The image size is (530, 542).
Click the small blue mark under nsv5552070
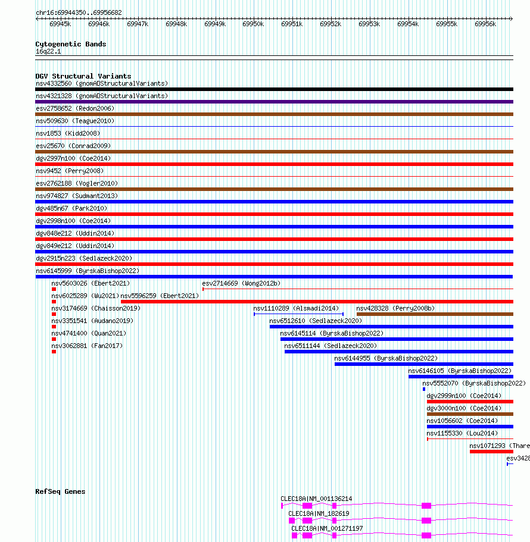pyautogui.click(x=424, y=389)
